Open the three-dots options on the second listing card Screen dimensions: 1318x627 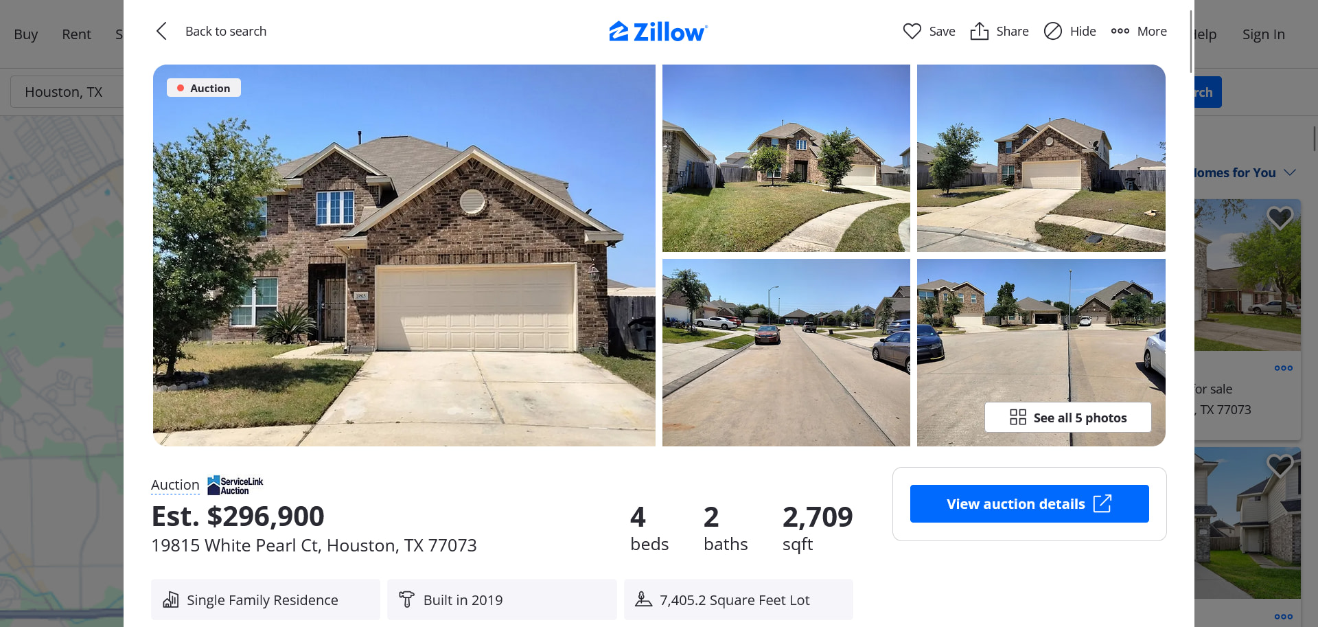tap(1283, 616)
